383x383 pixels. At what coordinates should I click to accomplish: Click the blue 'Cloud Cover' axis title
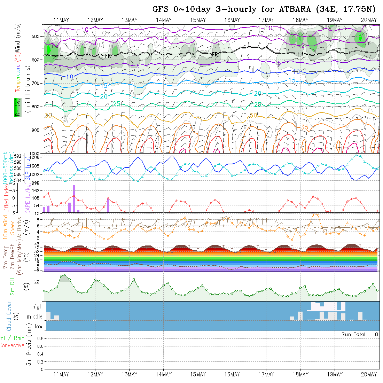coord(9,316)
